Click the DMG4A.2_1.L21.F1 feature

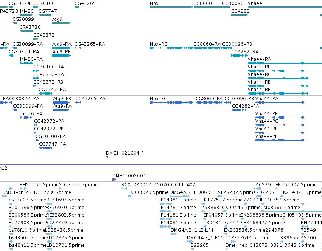(x=174, y=234)
